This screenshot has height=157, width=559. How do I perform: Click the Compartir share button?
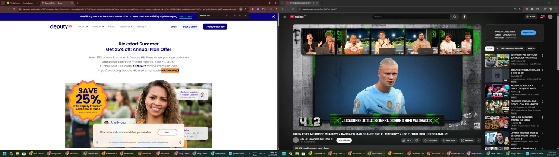[430, 140]
